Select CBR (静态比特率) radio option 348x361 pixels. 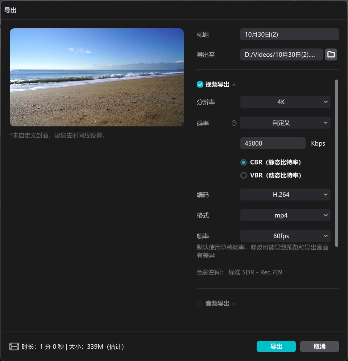click(x=244, y=162)
